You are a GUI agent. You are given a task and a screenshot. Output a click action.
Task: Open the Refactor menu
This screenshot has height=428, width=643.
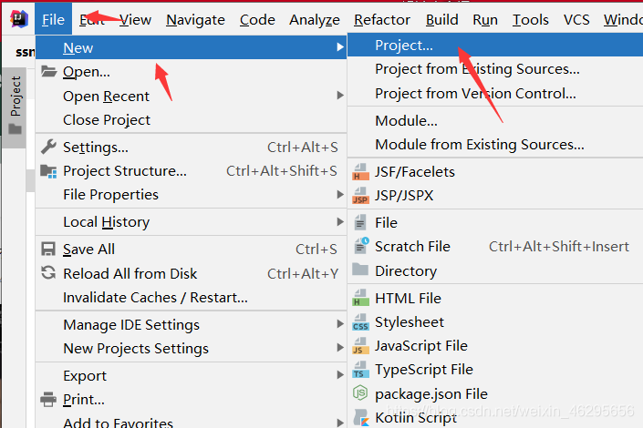(381, 19)
